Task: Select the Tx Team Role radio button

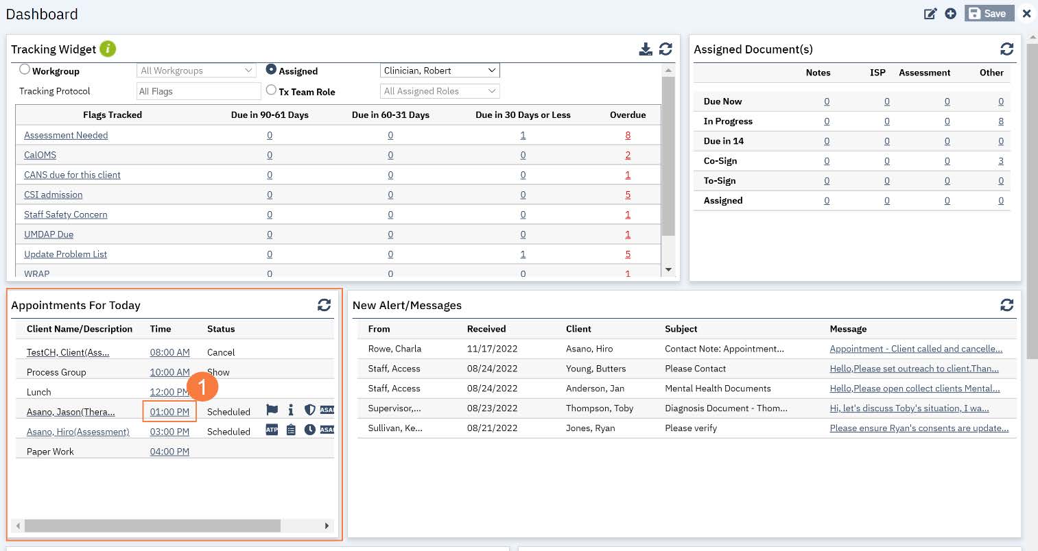Action: pos(271,90)
